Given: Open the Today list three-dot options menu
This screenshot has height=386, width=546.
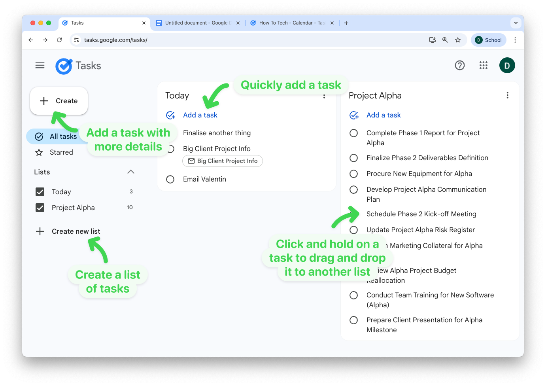Looking at the screenshot, I should (x=324, y=96).
